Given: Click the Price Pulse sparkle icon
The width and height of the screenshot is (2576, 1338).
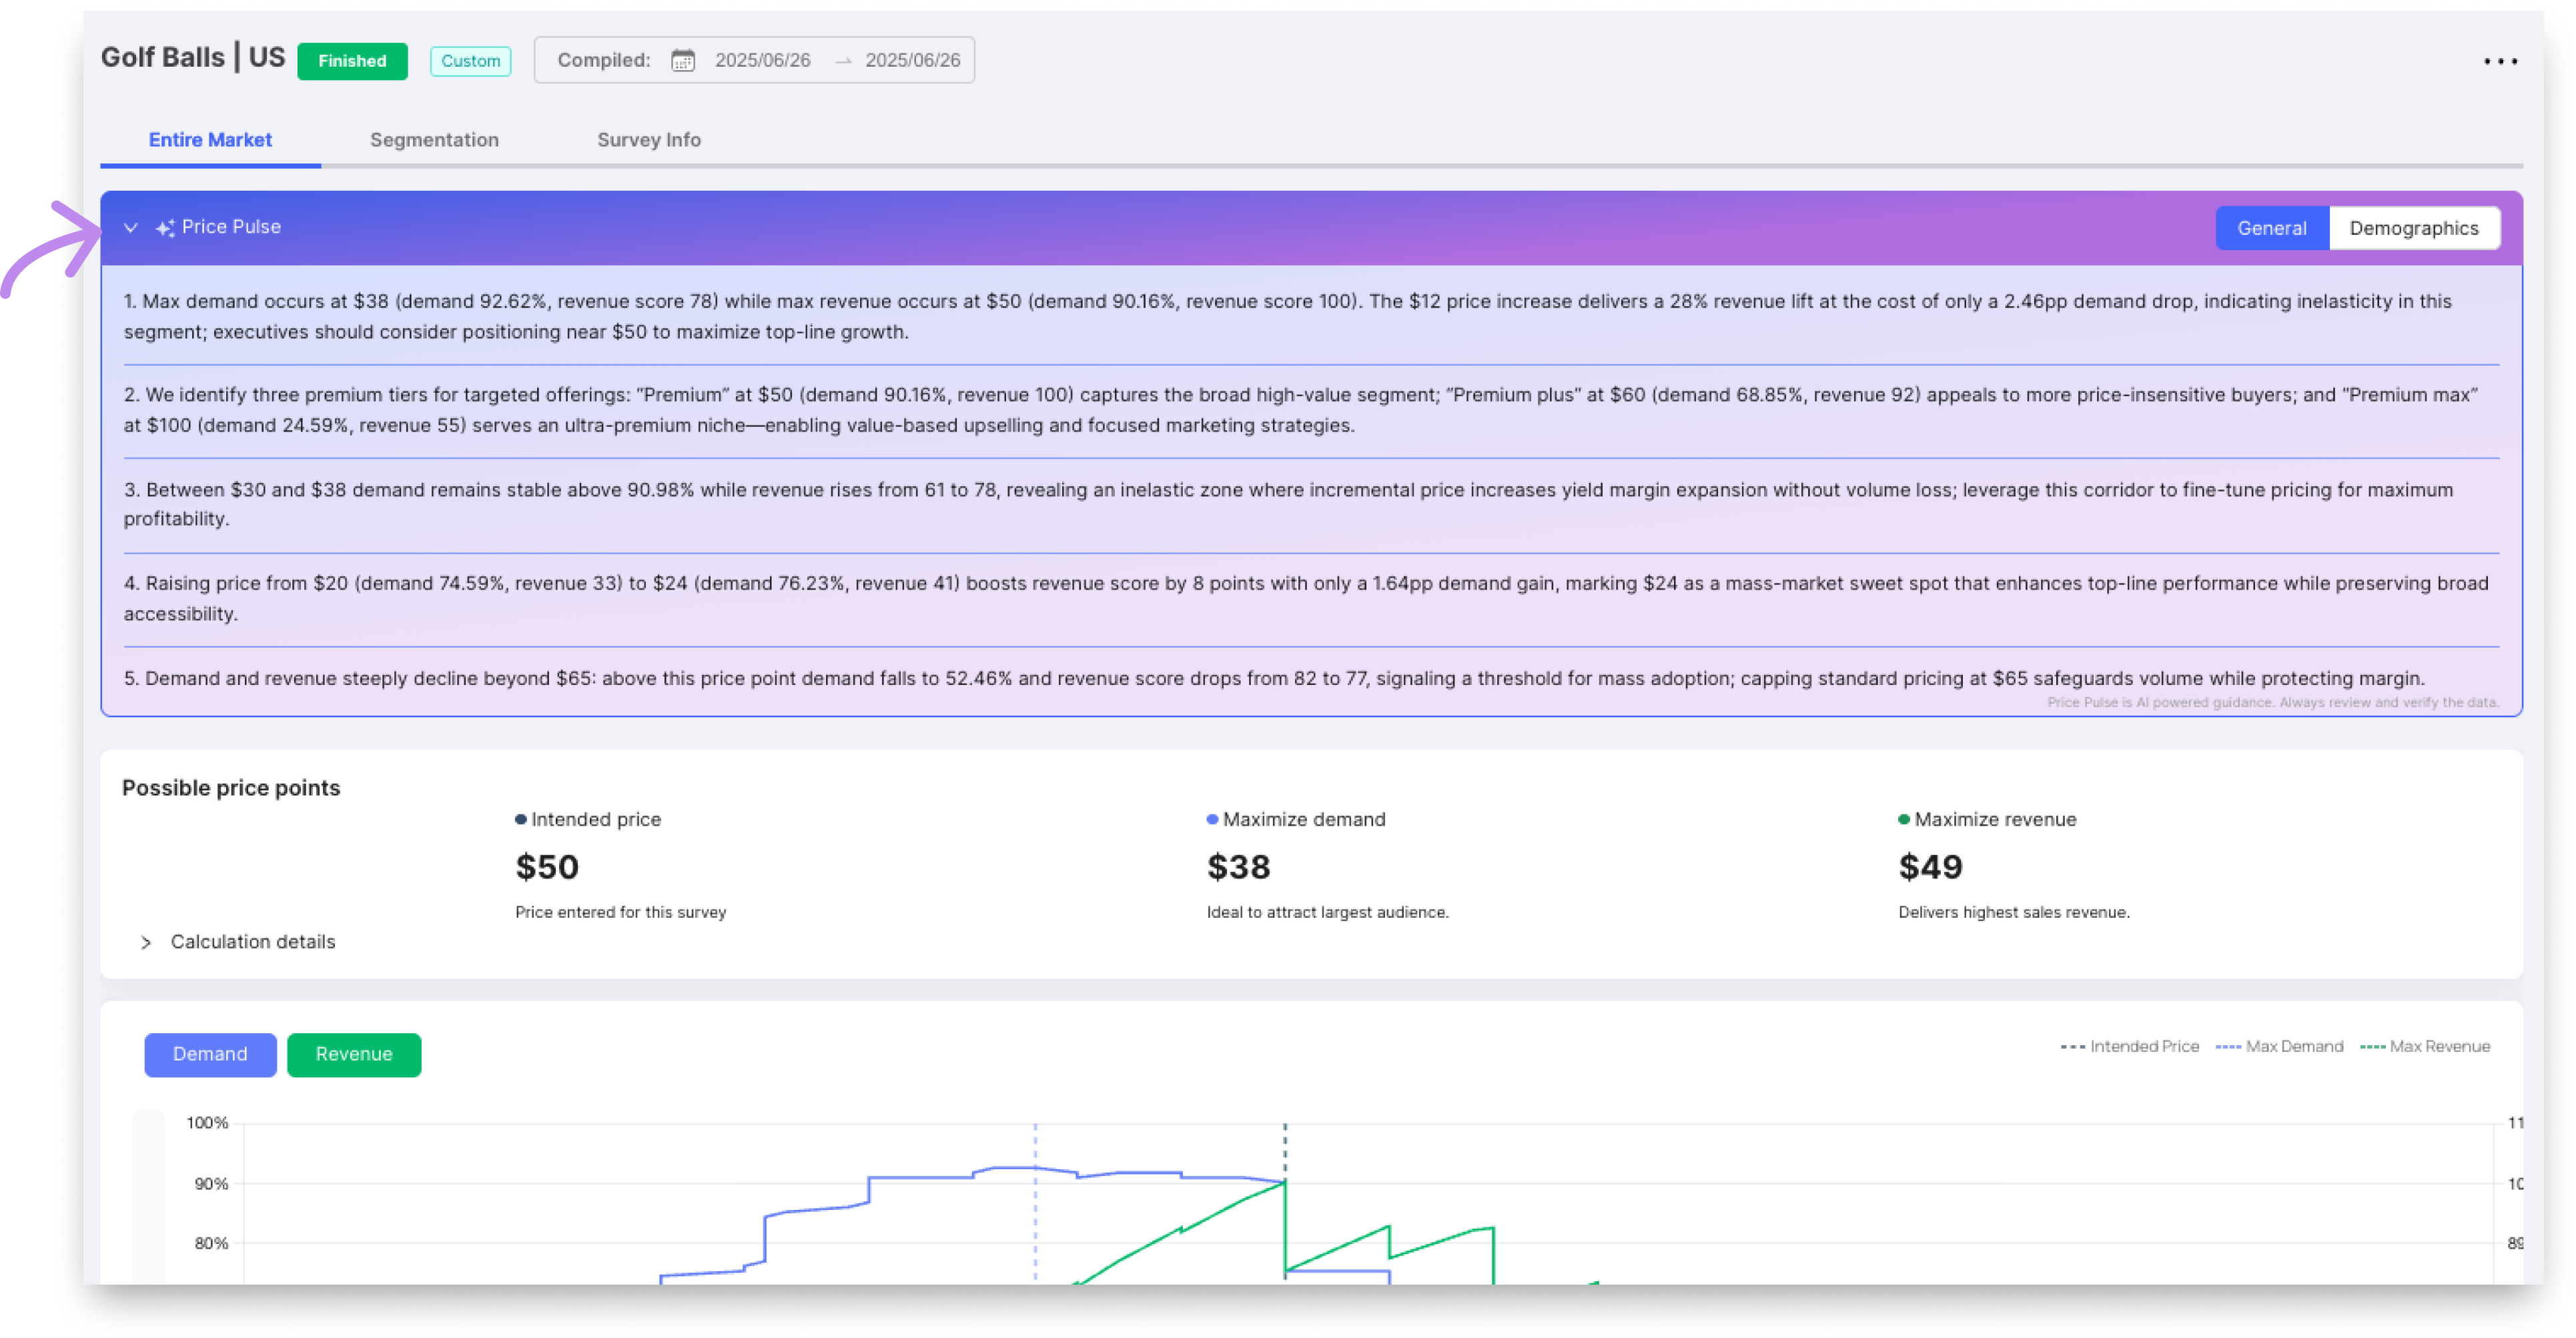Looking at the screenshot, I should (165, 228).
